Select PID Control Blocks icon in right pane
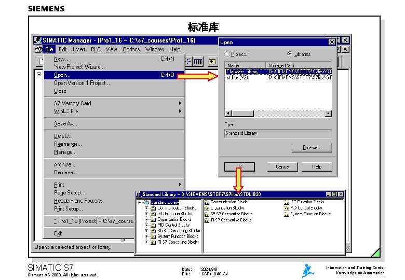Image resolution: width=405 pixels, height=280 pixels. click(287, 208)
